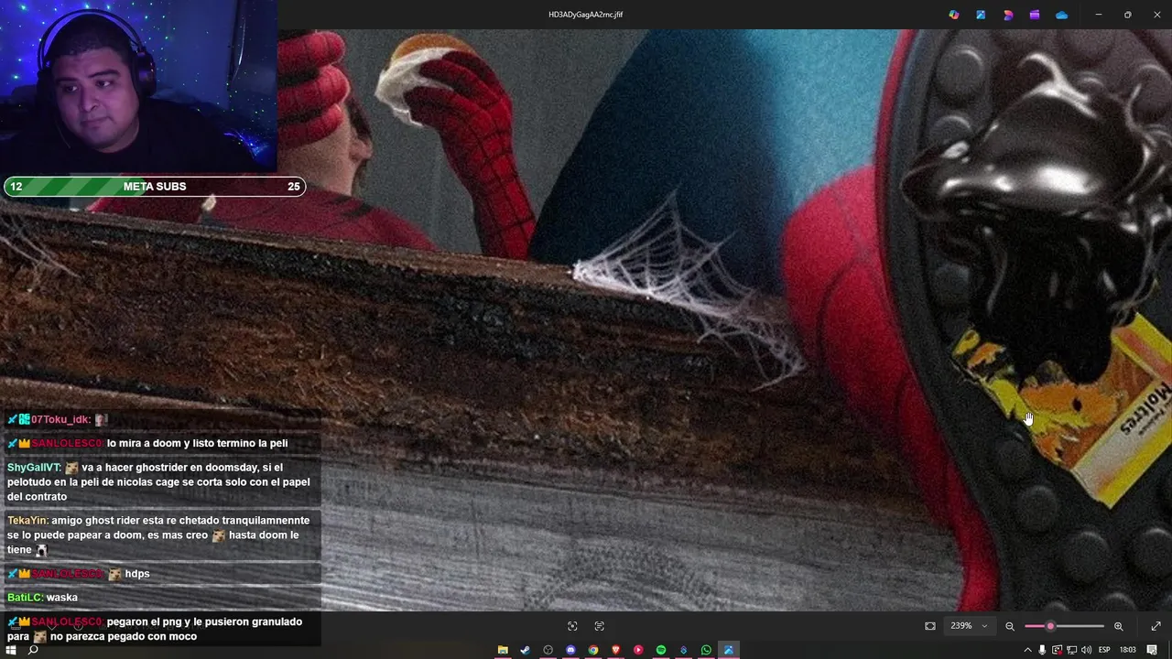Open OBS Studio from the taskbar
Viewport: 1172px width, 659px height.
point(548,650)
